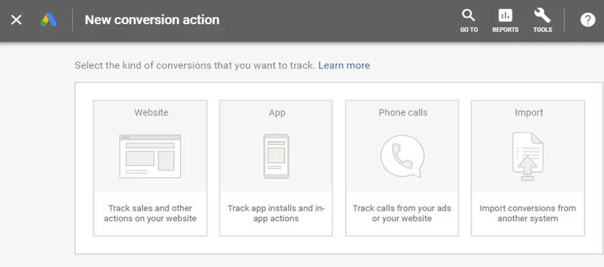Click the 'New conversion action' page title

(x=152, y=20)
